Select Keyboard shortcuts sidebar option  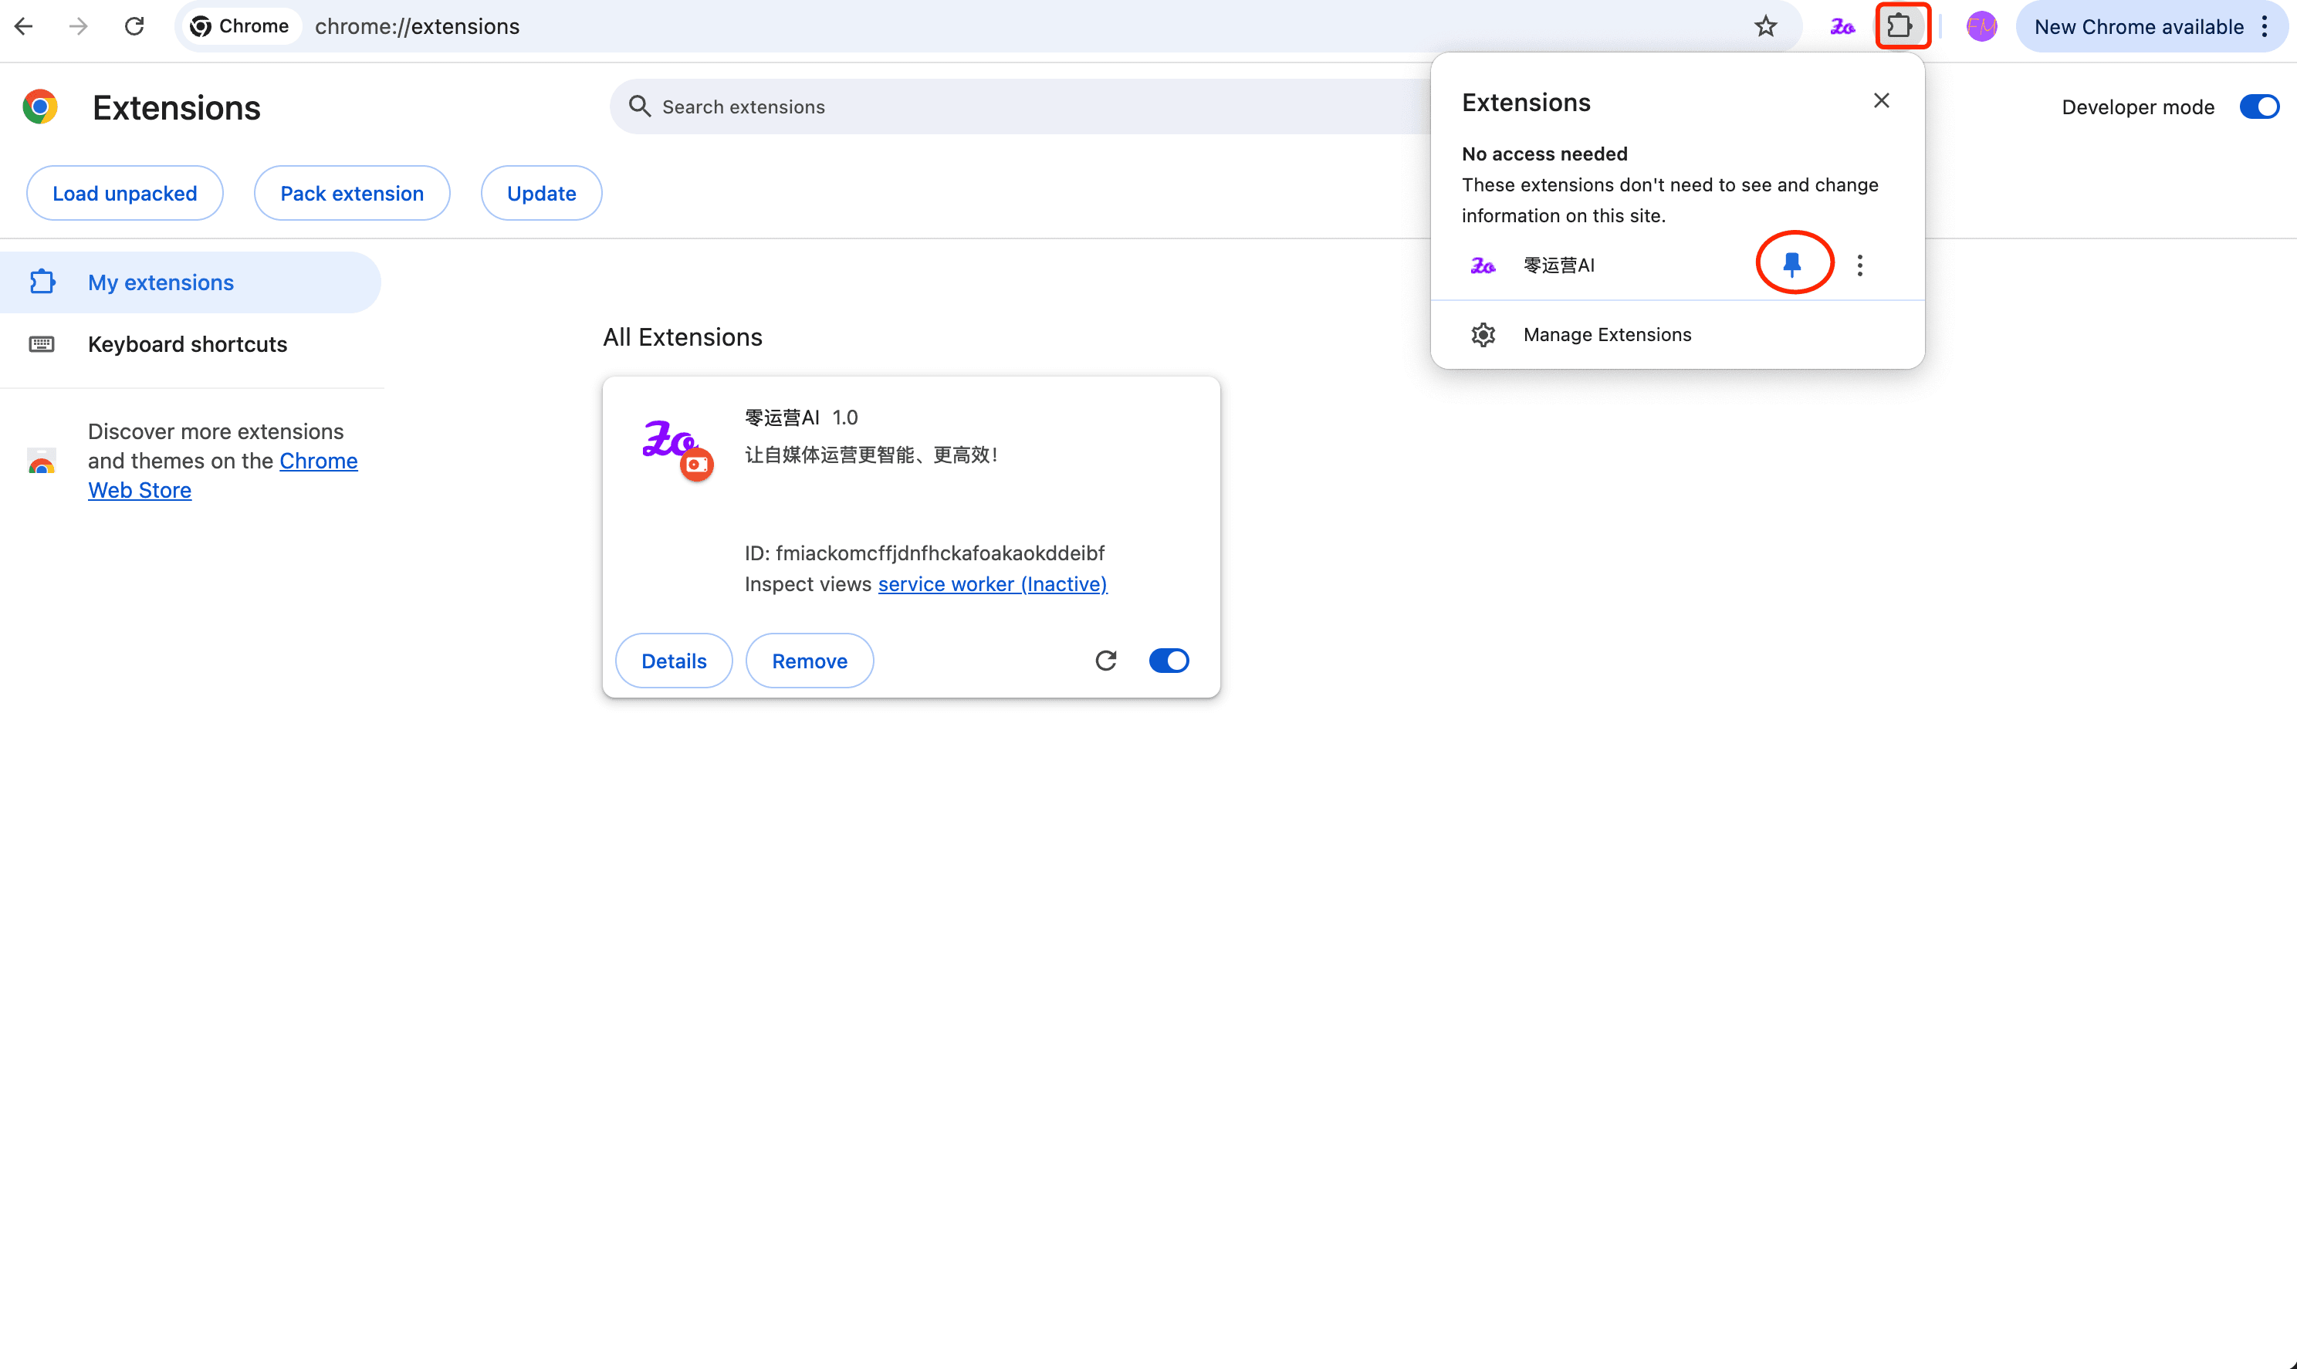pyautogui.click(x=186, y=343)
